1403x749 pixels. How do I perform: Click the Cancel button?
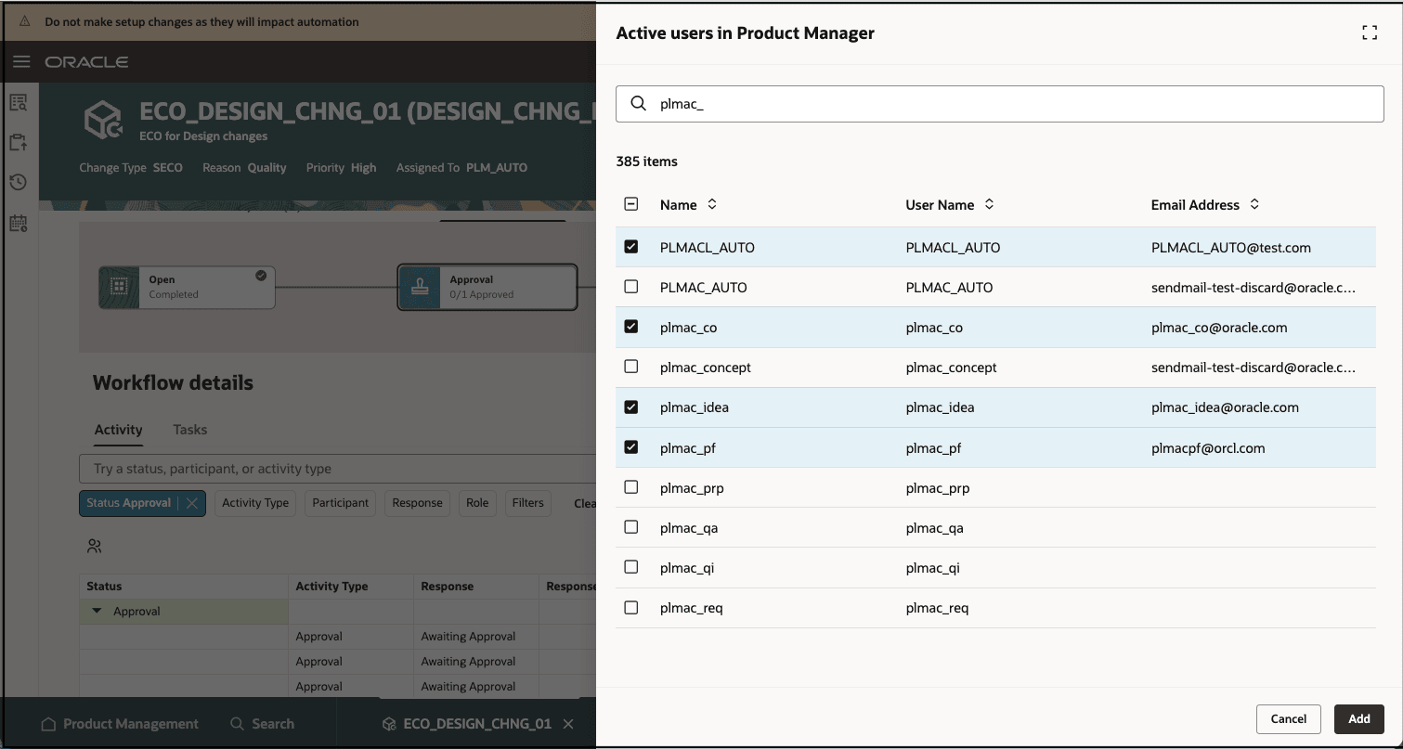1289,718
